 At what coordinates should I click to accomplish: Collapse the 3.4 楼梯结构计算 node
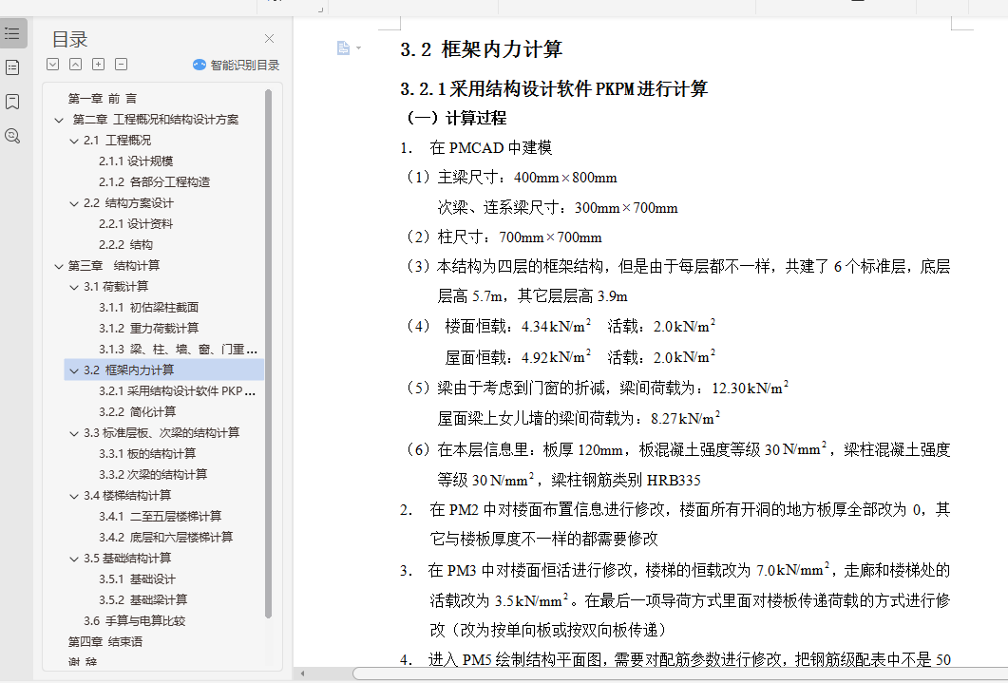pyautogui.click(x=74, y=496)
